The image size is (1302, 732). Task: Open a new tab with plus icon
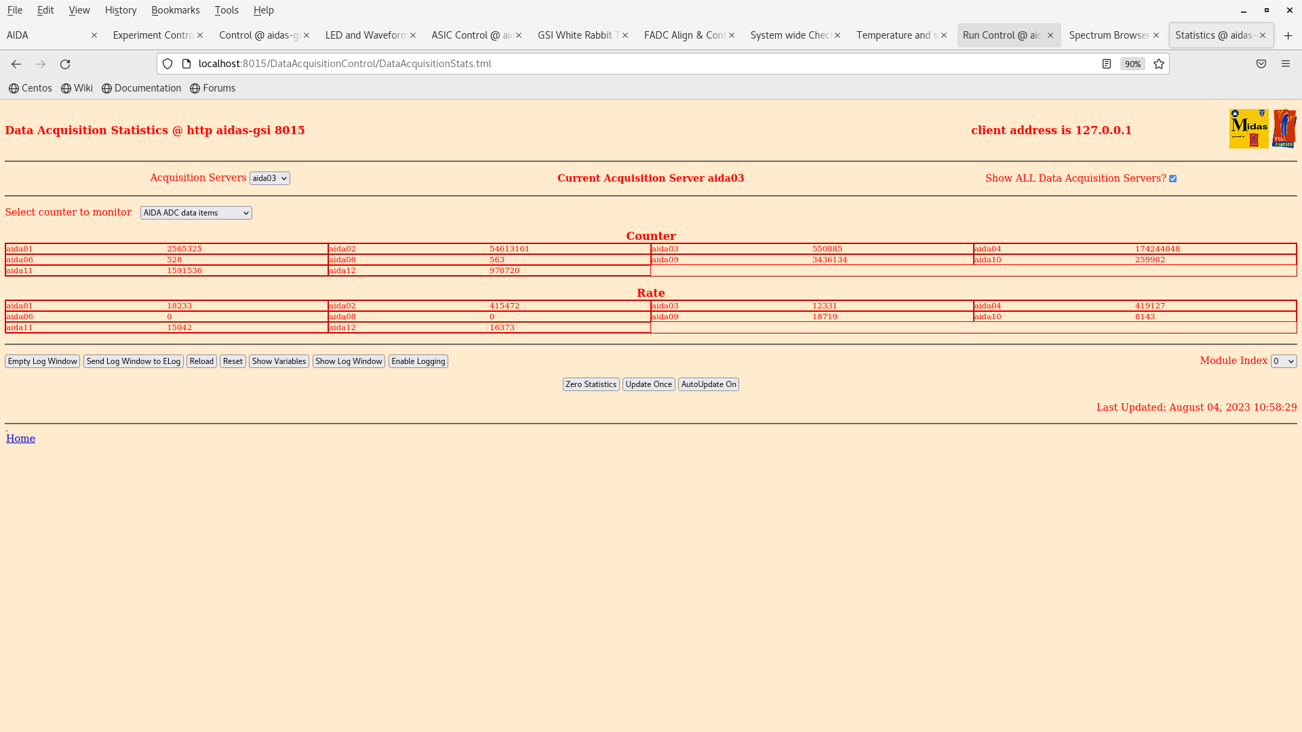(x=1288, y=35)
